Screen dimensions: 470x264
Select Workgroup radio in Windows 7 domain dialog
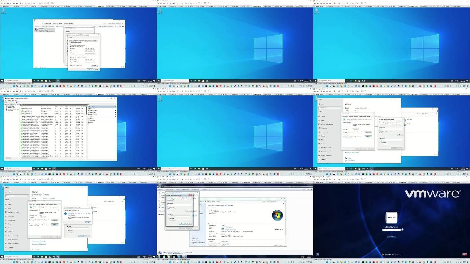point(169,218)
